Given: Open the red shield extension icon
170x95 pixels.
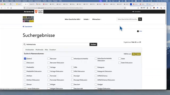Looking at the screenshot, I should 154,8.
